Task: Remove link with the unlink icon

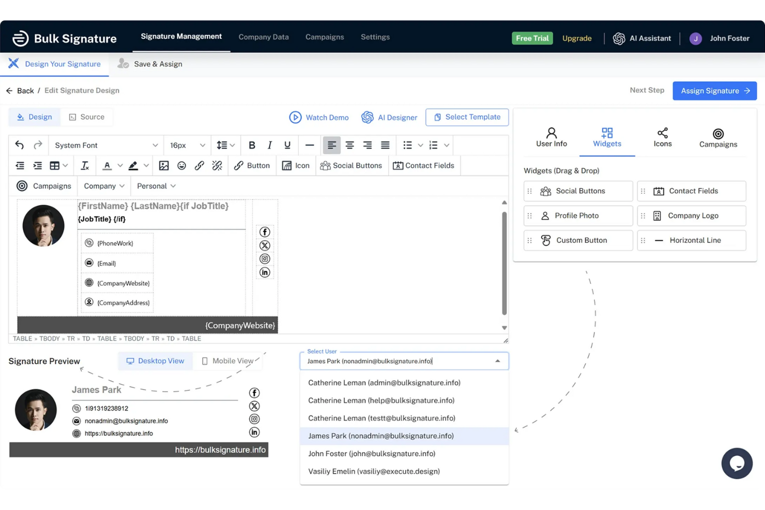Action: 217,165
